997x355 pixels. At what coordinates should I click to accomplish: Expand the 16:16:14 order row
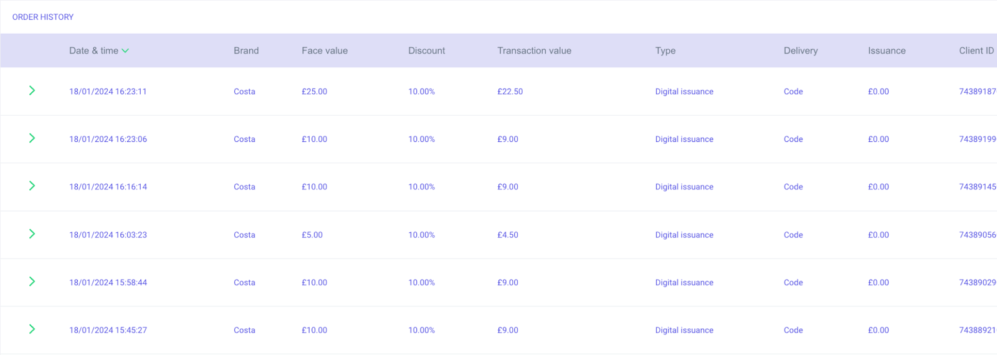(32, 186)
